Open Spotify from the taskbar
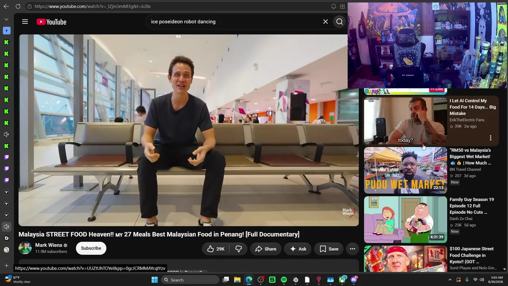Viewport: 508px width, 286px height. (x=284, y=280)
